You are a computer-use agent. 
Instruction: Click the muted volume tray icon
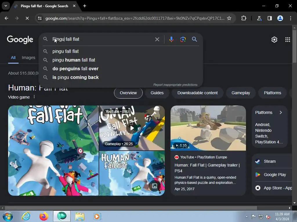coord(268,217)
